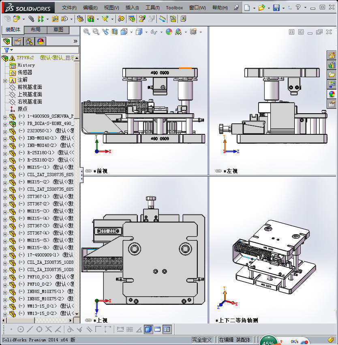Expand the 注解 annotations tree node
Screen dimensions: 338x345
pos(5,80)
